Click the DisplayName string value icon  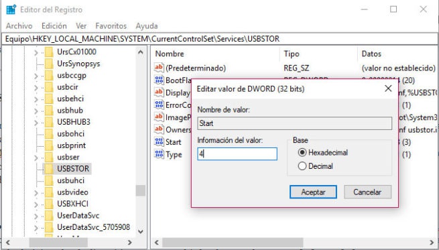pos(159,92)
